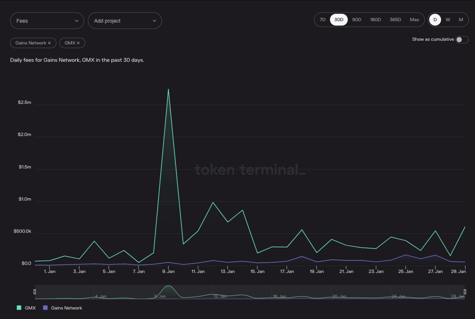
Task: Click the right range navigator handle
Action: 465,292
